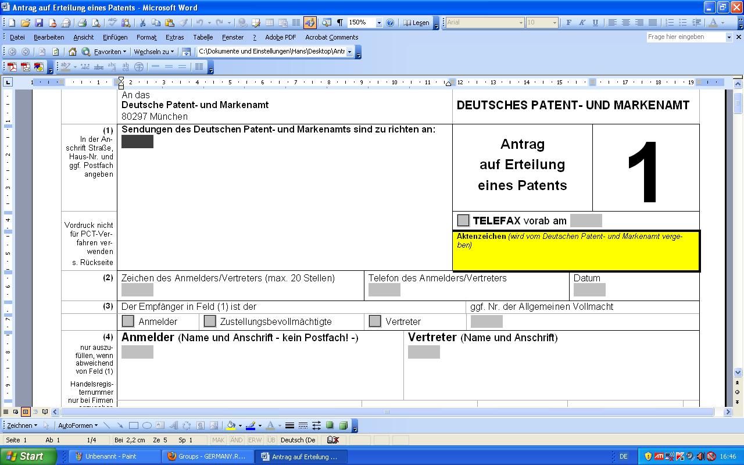Viewport: 744px width, 465px height.
Task: Go to start page (house icon)
Action: [x=73, y=52]
